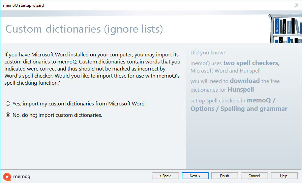The height and width of the screenshot is (183, 302).
Task: Click the 'memoQ startup wizard' title bar text
Action: point(24,5)
